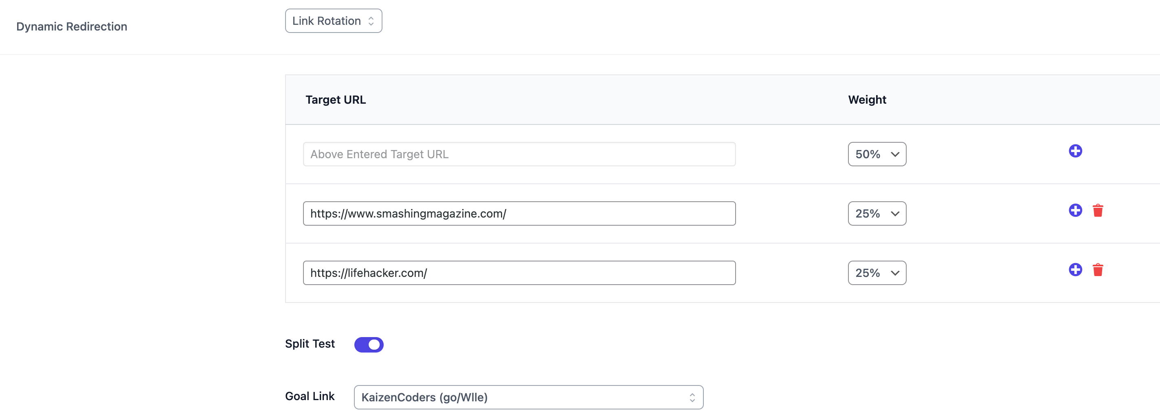This screenshot has height=418, width=1160.
Task: Click the plus icon in the 50% weight row
Action: coord(1075,151)
